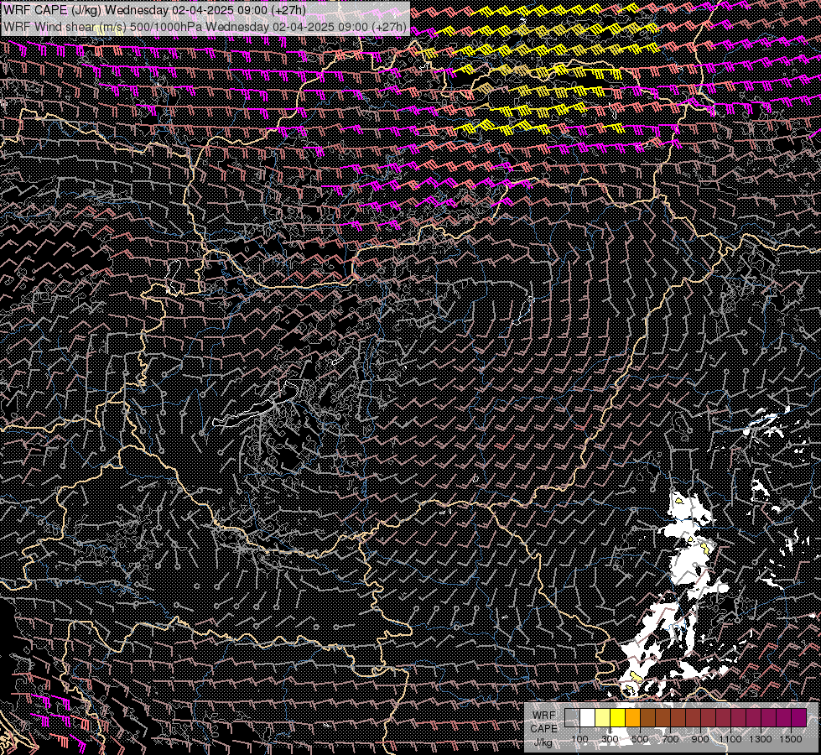This screenshot has width=821, height=755.
Task: Click the pale yellow CAPE legend swatch
Action: click(x=603, y=718)
